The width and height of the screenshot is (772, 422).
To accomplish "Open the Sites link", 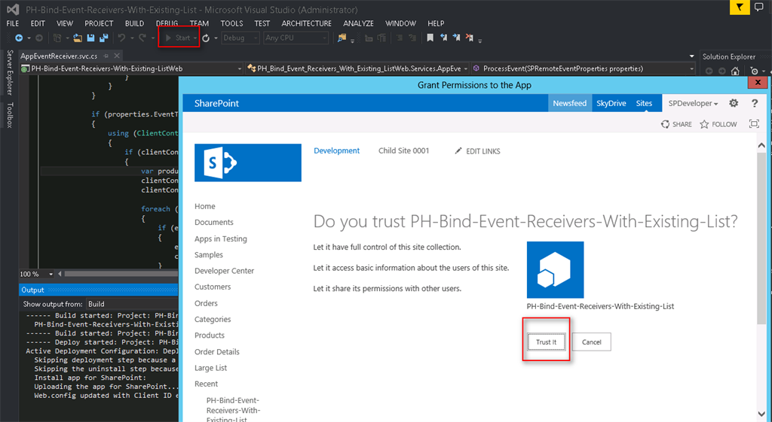I will (x=644, y=103).
